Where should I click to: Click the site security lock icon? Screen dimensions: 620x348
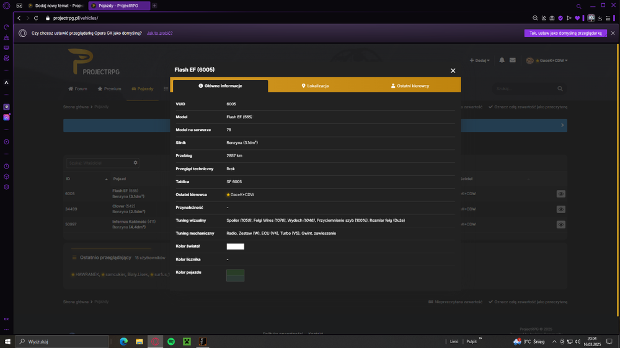coord(48,18)
